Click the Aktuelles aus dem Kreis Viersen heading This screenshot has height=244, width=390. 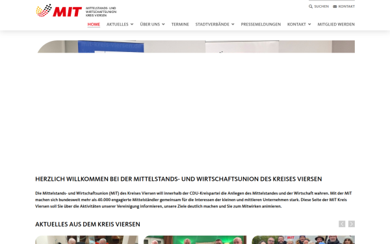[88, 224]
